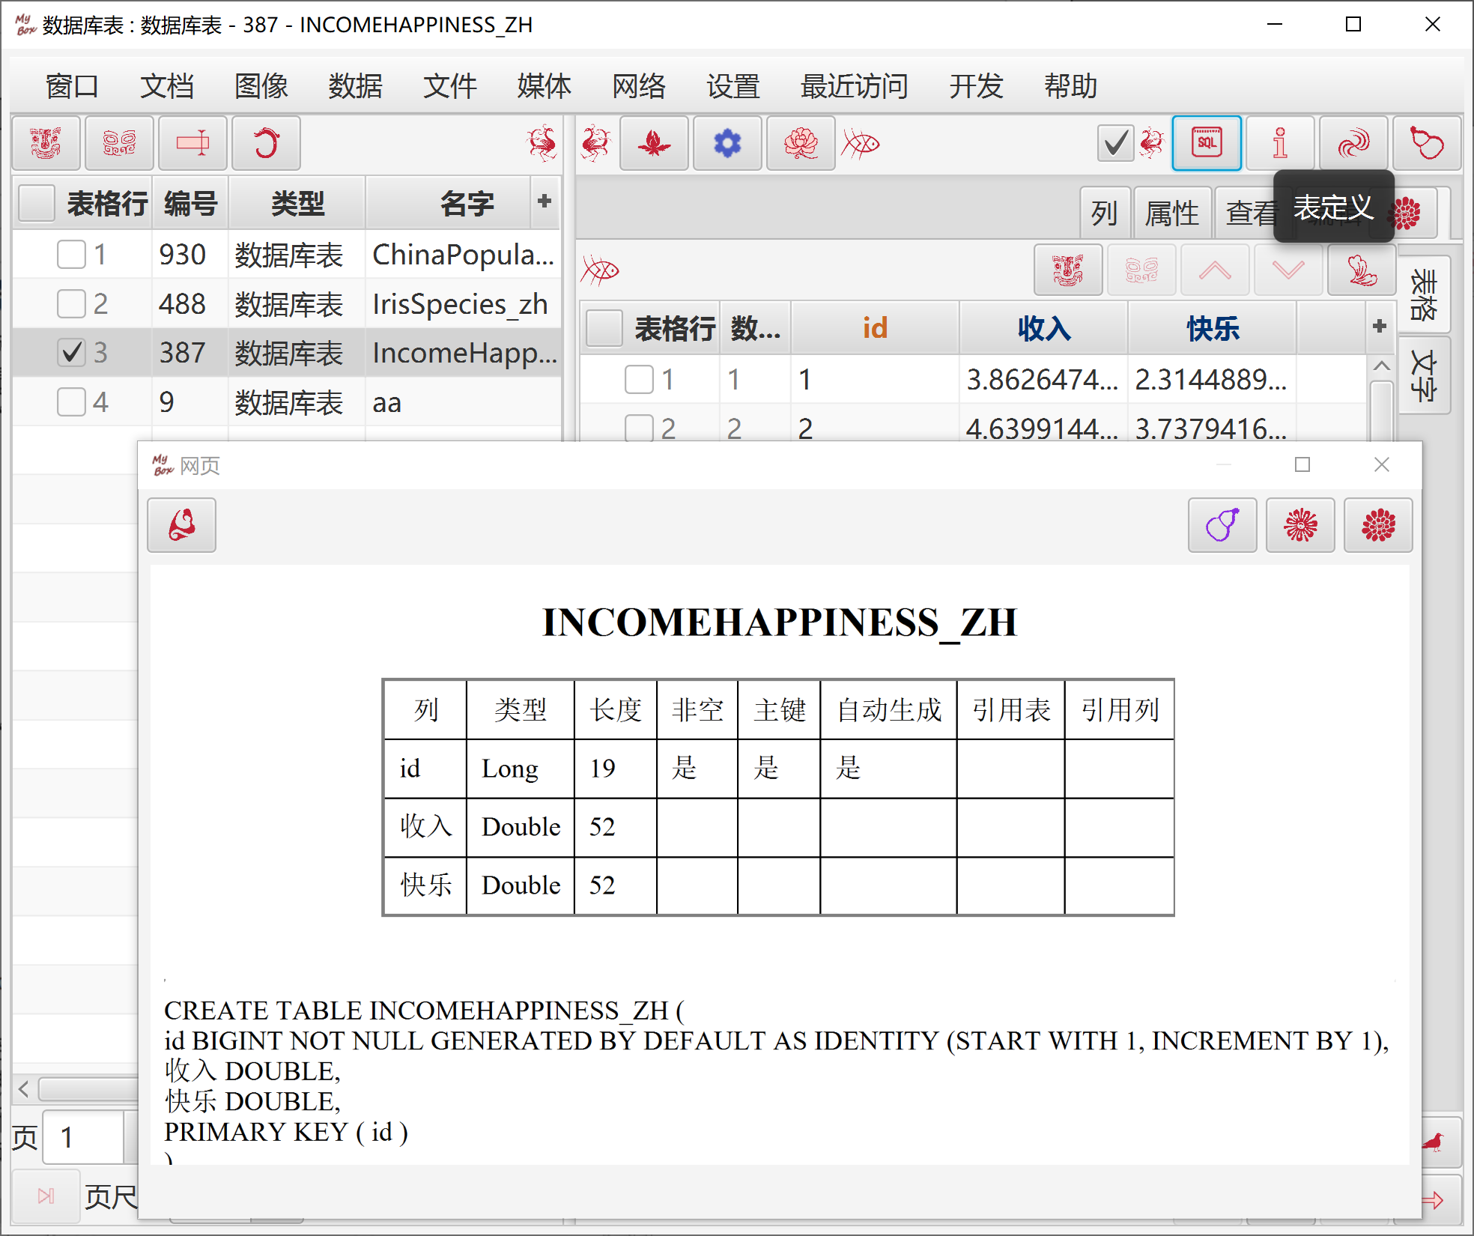Click the SQL table definition icon
Viewport: 1474px width, 1236px height.
1206,143
